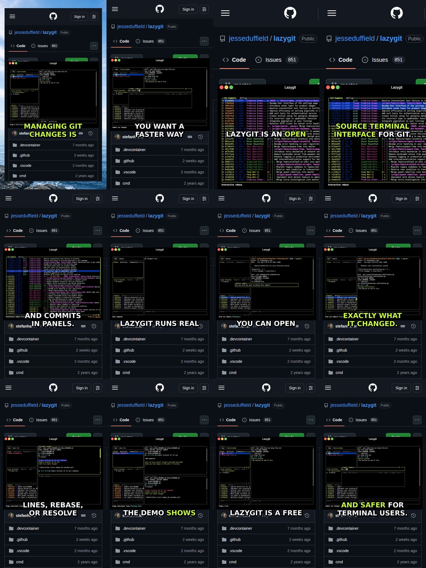Click GitHub logo in 'LAZYGIT RUNS REAL' frame

point(160,198)
